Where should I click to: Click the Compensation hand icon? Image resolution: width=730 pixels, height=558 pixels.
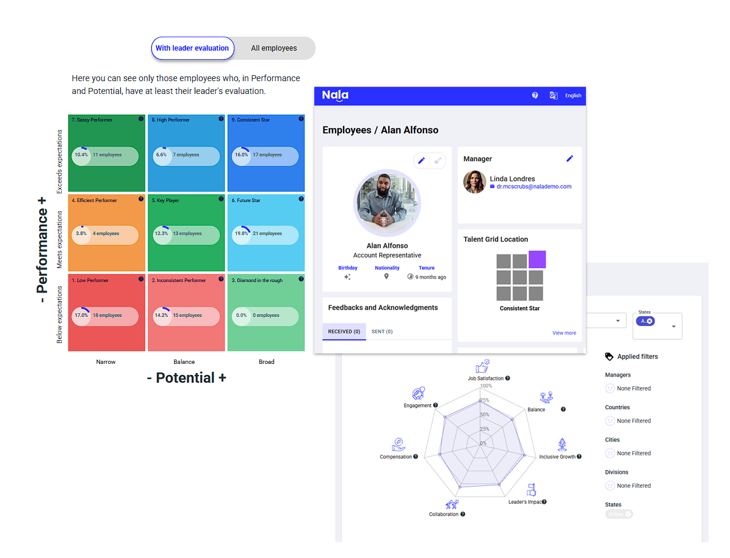click(x=398, y=444)
